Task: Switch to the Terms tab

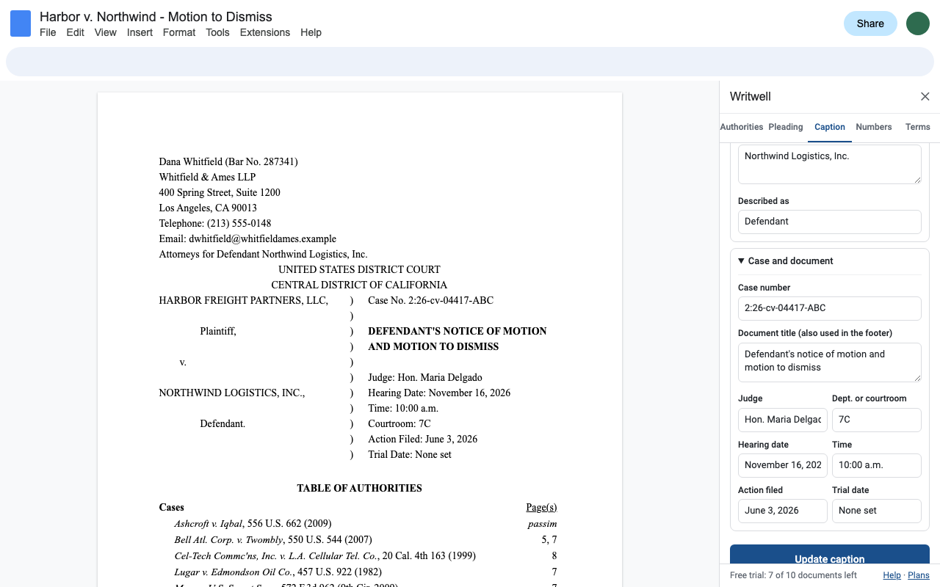Action: (918, 127)
